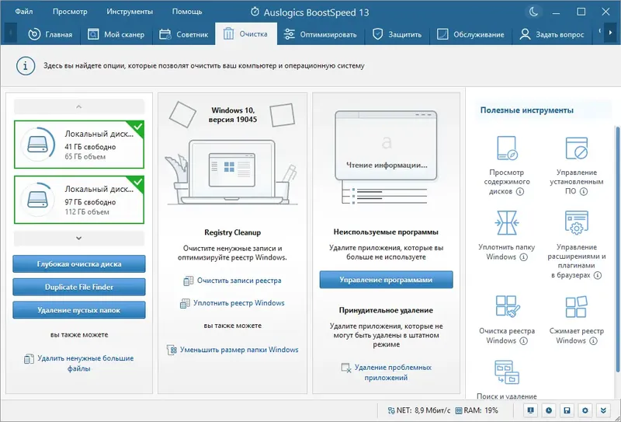The height and width of the screenshot is (422, 621).
Task: Switch to the Главная tab
Action: (50, 34)
